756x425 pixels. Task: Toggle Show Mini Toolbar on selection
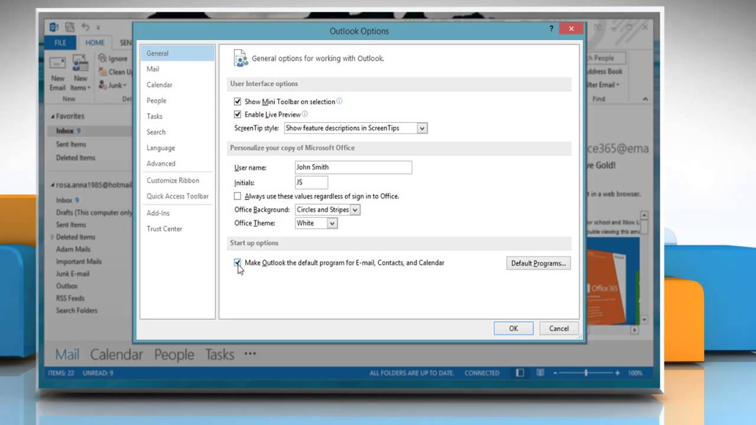[x=237, y=102]
